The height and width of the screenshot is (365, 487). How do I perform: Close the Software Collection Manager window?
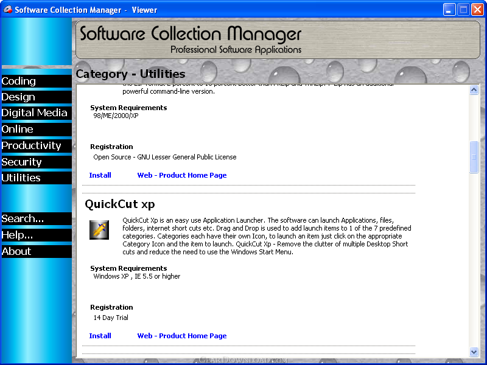pos(477,10)
